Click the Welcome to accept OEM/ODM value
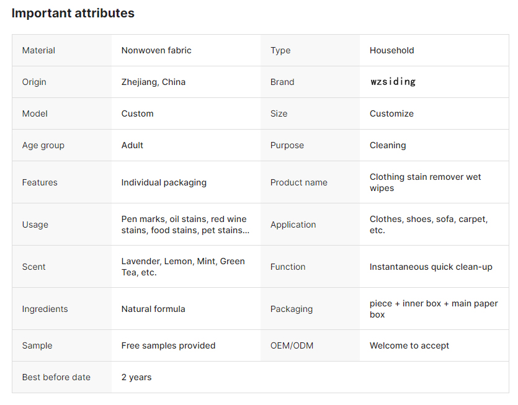 [x=409, y=345]
